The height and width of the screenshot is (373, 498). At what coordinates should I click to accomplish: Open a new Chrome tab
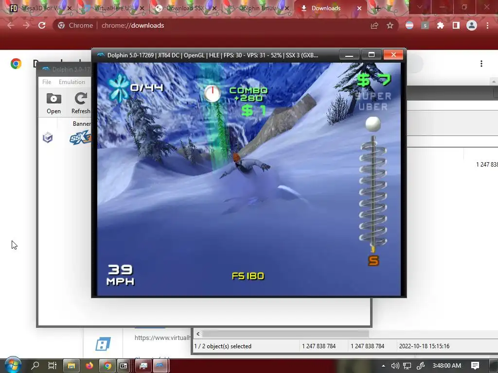coord(377,8)
